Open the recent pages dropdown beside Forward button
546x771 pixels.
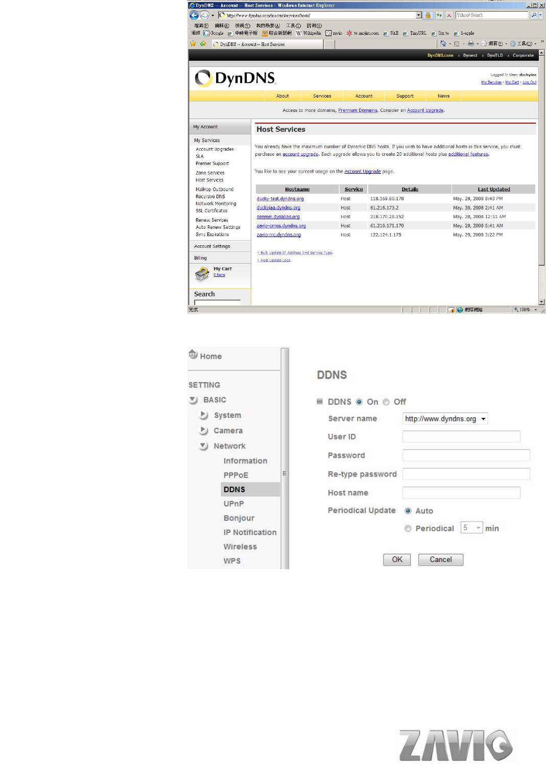point(212,16)
